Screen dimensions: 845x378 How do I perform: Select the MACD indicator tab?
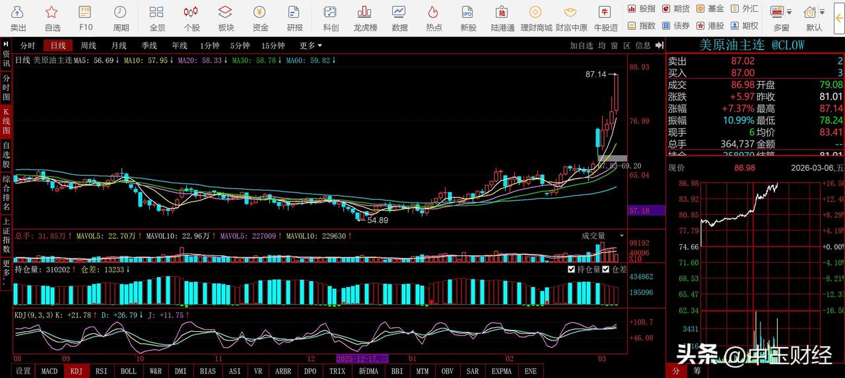point(50,371)
